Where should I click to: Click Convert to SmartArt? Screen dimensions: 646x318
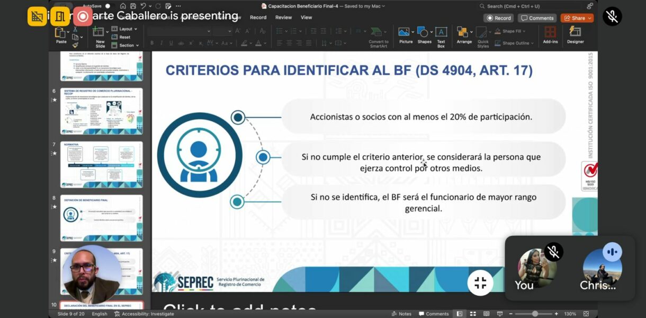[x=379, y=36]
